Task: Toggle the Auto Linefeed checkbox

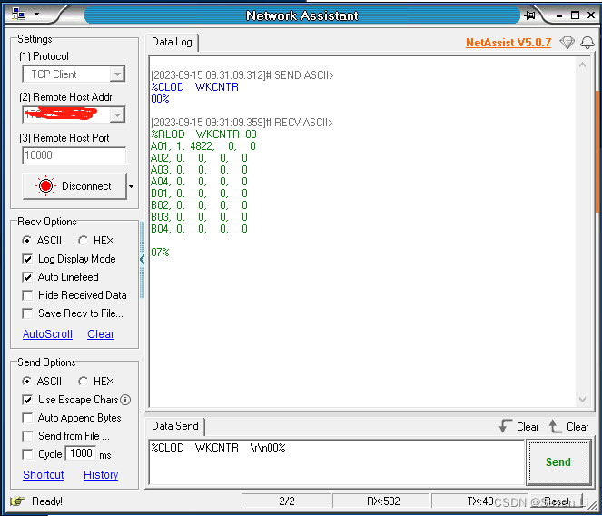Action: [27, 277]
